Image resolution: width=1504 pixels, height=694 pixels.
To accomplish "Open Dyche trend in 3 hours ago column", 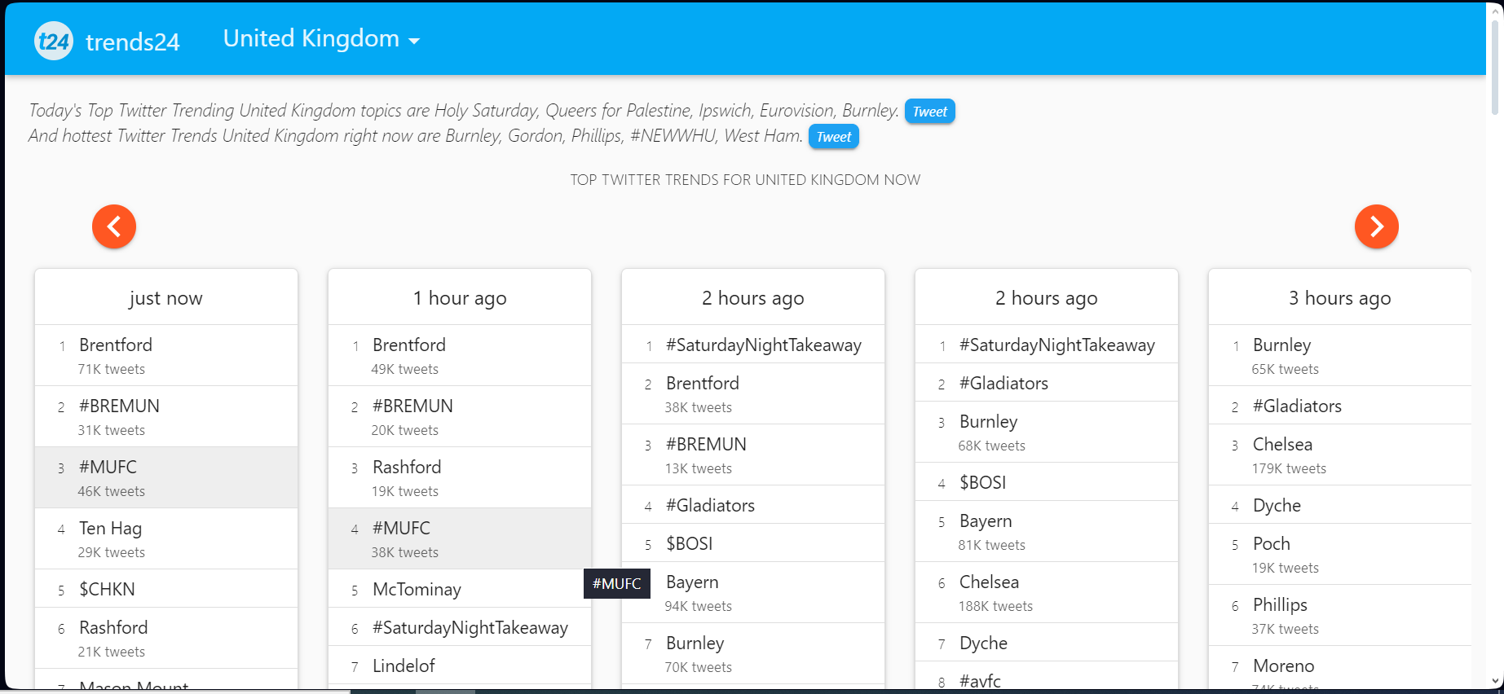I will point(1277,506).
